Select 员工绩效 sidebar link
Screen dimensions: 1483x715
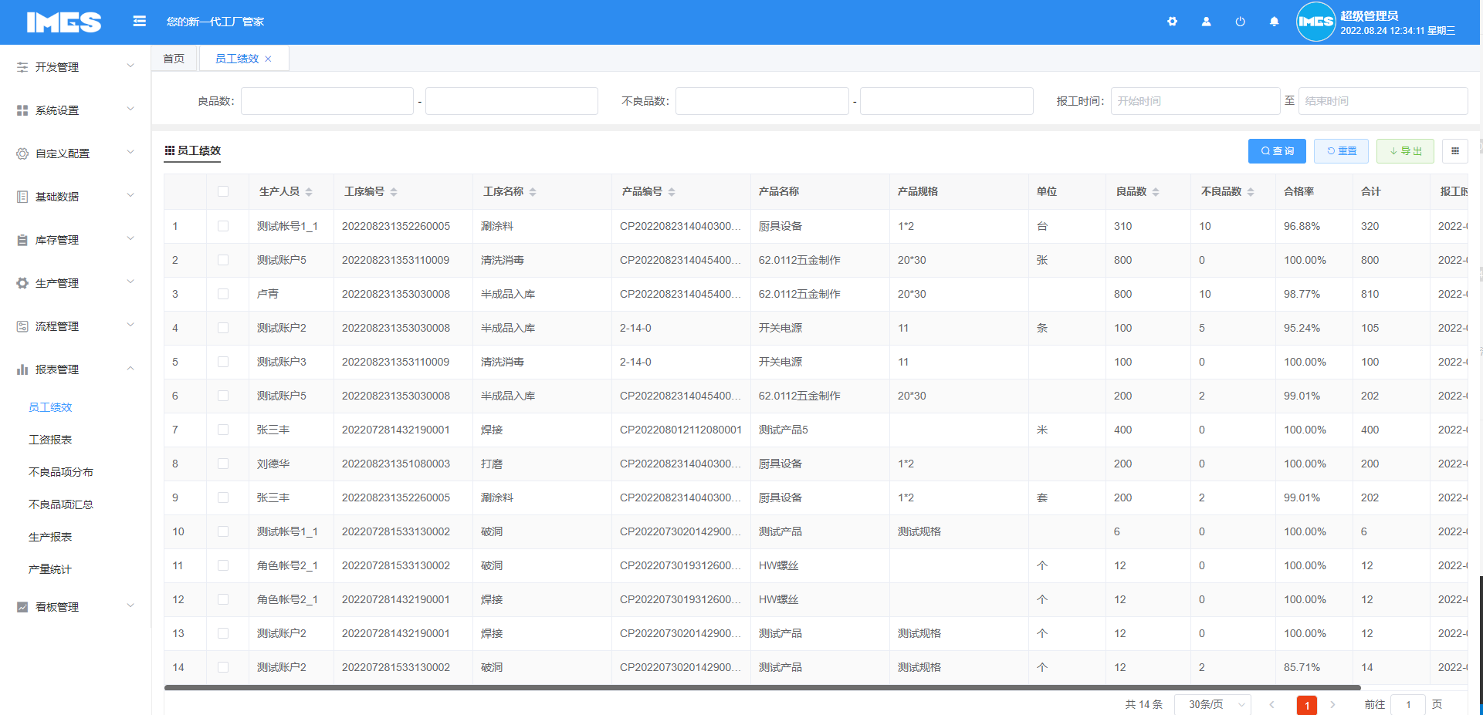pyautogui.click(x=50, y=407)
